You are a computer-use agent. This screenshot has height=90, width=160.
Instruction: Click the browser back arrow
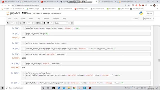[x=2, y=5]
